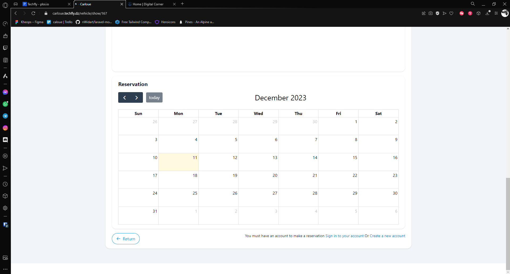Viewport: 510px width, 274px height.
Task: Click Sign in to your account link
Action: [344, 236]
